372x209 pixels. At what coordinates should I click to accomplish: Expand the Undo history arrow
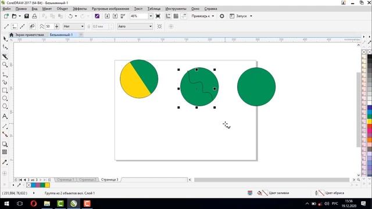coord(76,16)
